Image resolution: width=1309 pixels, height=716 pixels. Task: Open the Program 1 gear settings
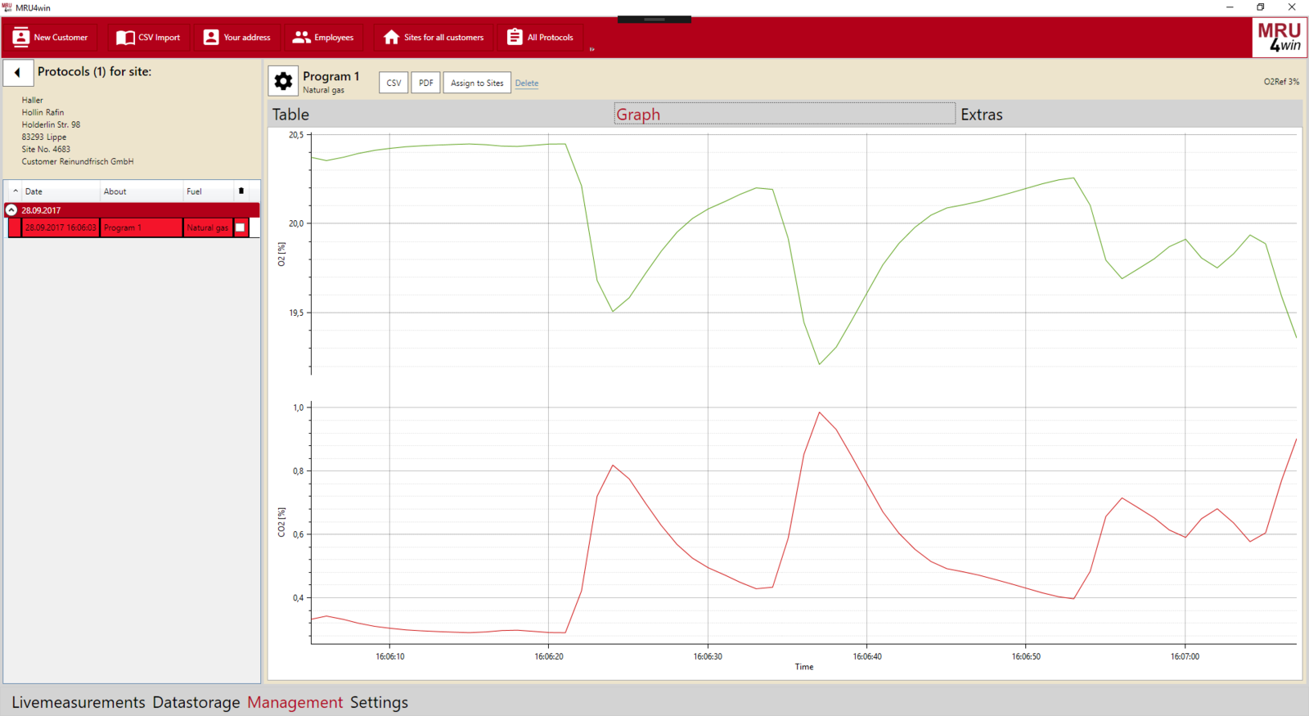click(283, 81)
